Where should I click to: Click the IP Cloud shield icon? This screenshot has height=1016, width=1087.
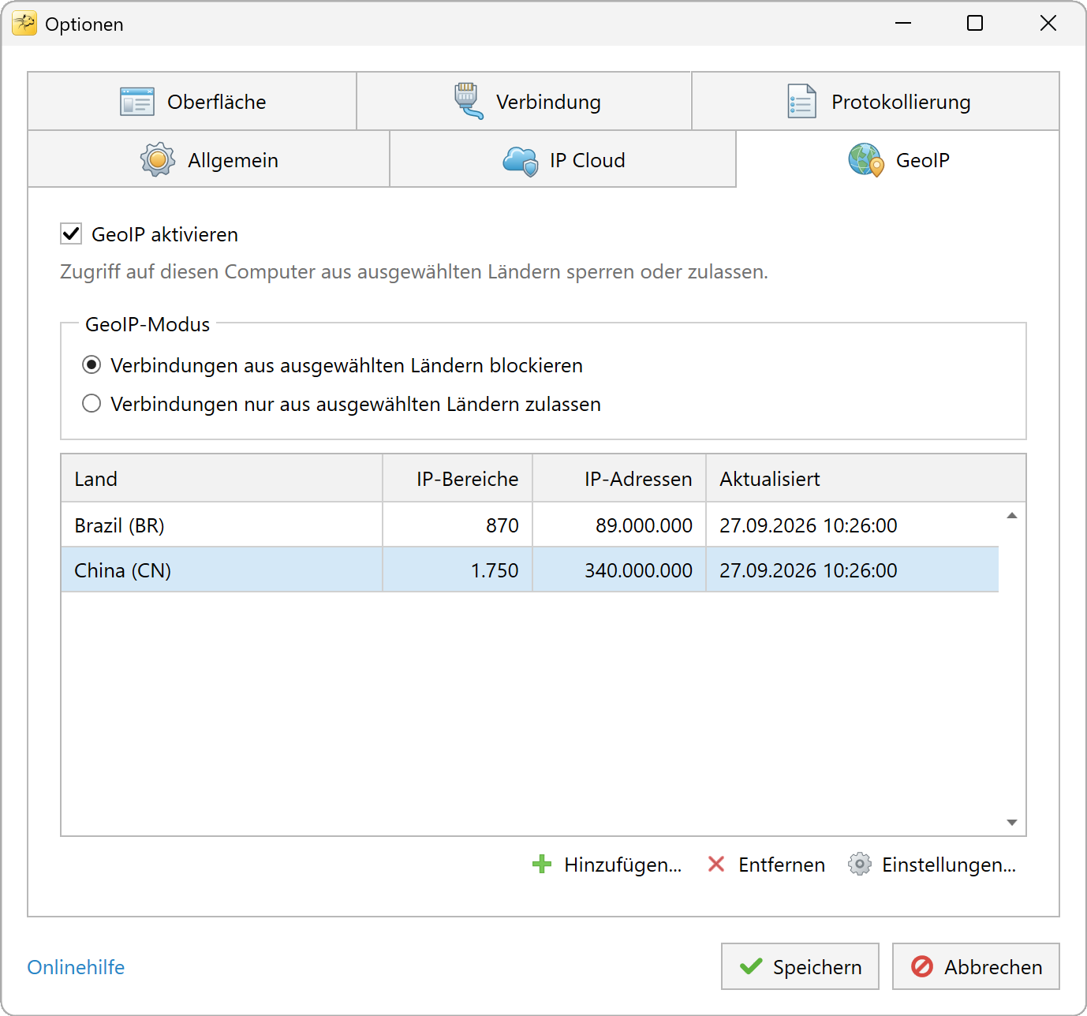coord(521,161)
